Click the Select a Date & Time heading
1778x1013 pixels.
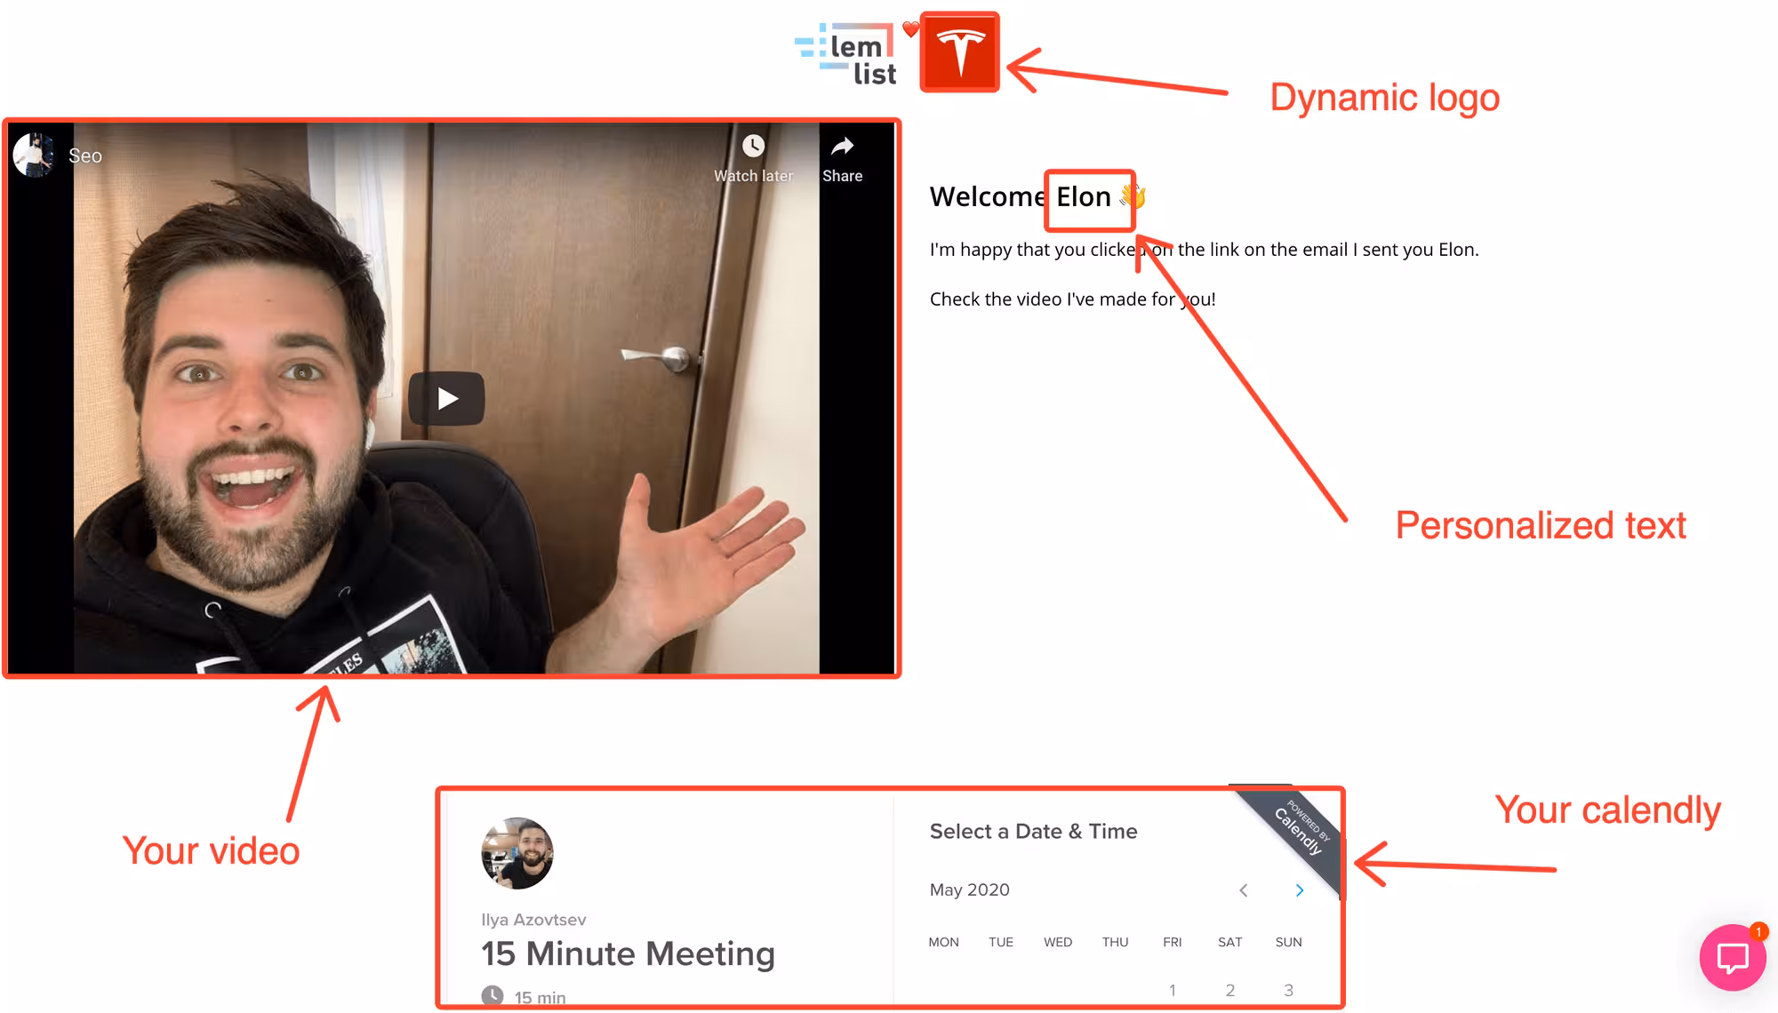[x=1033, y=832]
